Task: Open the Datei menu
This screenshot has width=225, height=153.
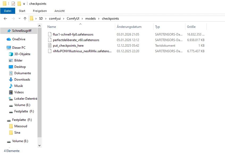Action: pos(7,11)
